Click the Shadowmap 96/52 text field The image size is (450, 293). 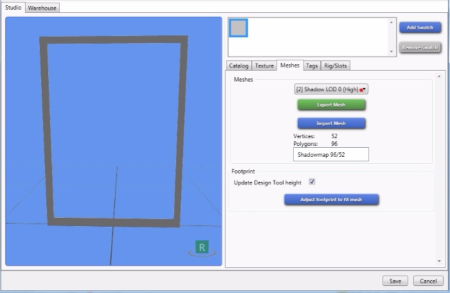pos(331,155)
